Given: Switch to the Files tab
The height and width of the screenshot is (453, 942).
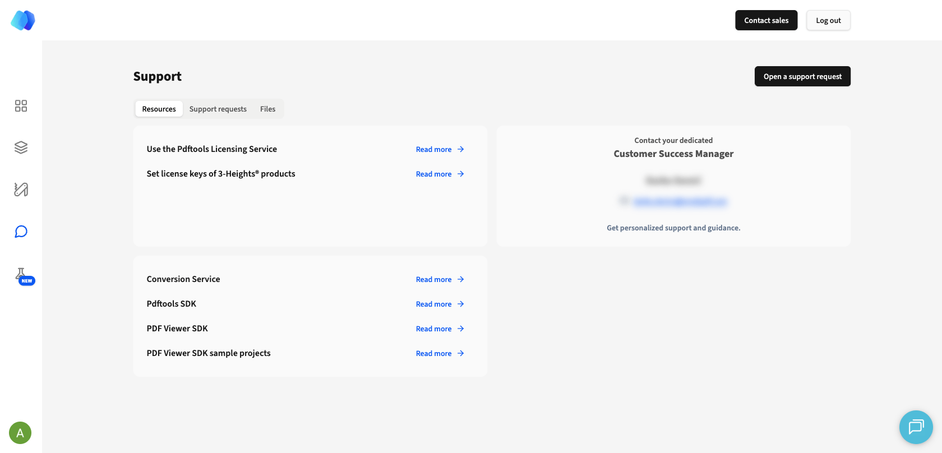Looking at the screenshot, I should click(267, 109).
